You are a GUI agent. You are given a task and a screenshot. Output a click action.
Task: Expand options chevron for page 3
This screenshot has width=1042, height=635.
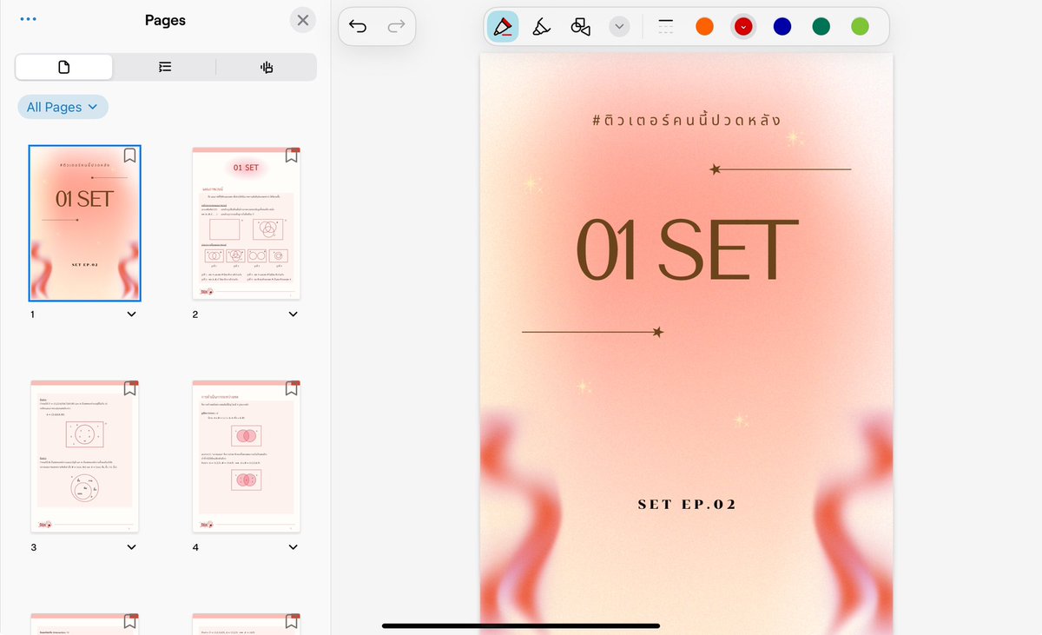point(131,547)
